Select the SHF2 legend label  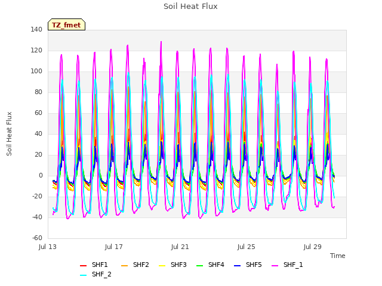click(141, 265)
